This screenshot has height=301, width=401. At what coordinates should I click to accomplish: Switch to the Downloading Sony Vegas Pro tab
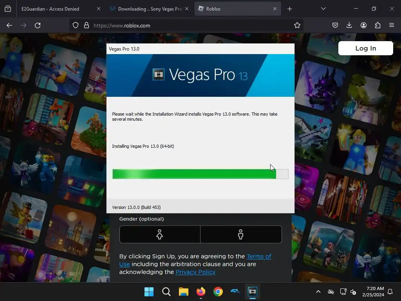(x=146, y=9)
